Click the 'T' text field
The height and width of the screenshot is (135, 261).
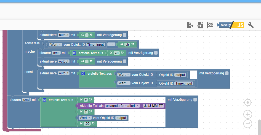click(x=86, y=112)
